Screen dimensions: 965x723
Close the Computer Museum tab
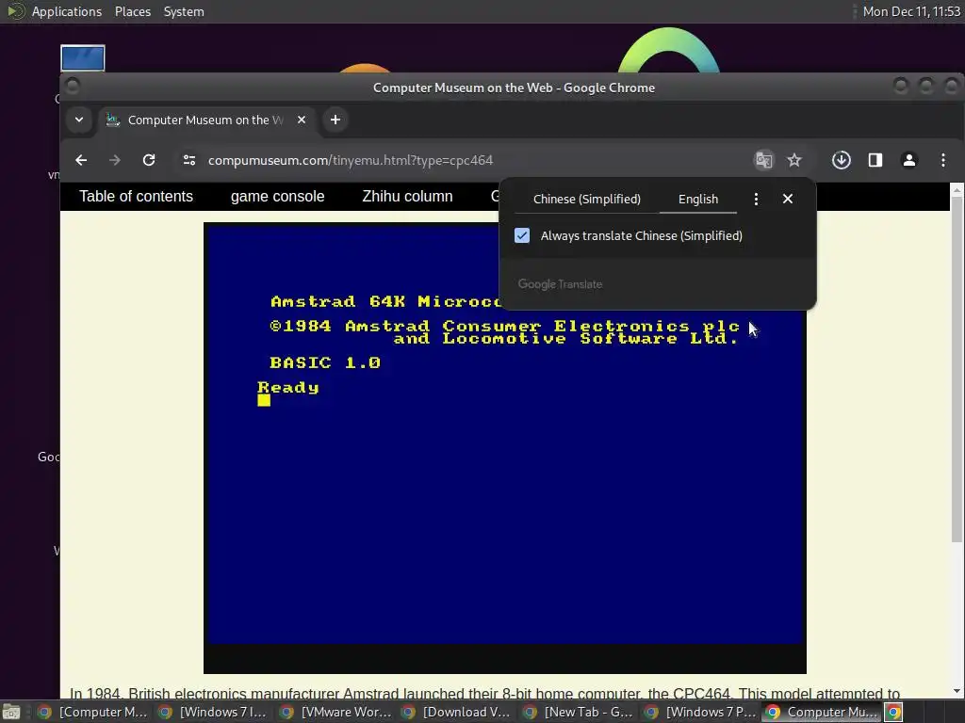pos(302,120)
